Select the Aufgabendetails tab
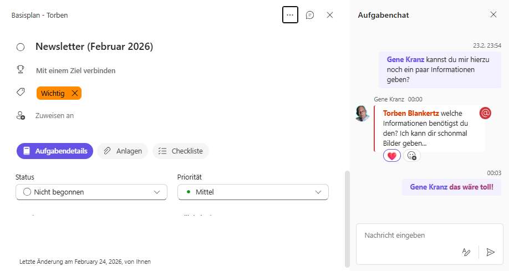 (55, 151)
